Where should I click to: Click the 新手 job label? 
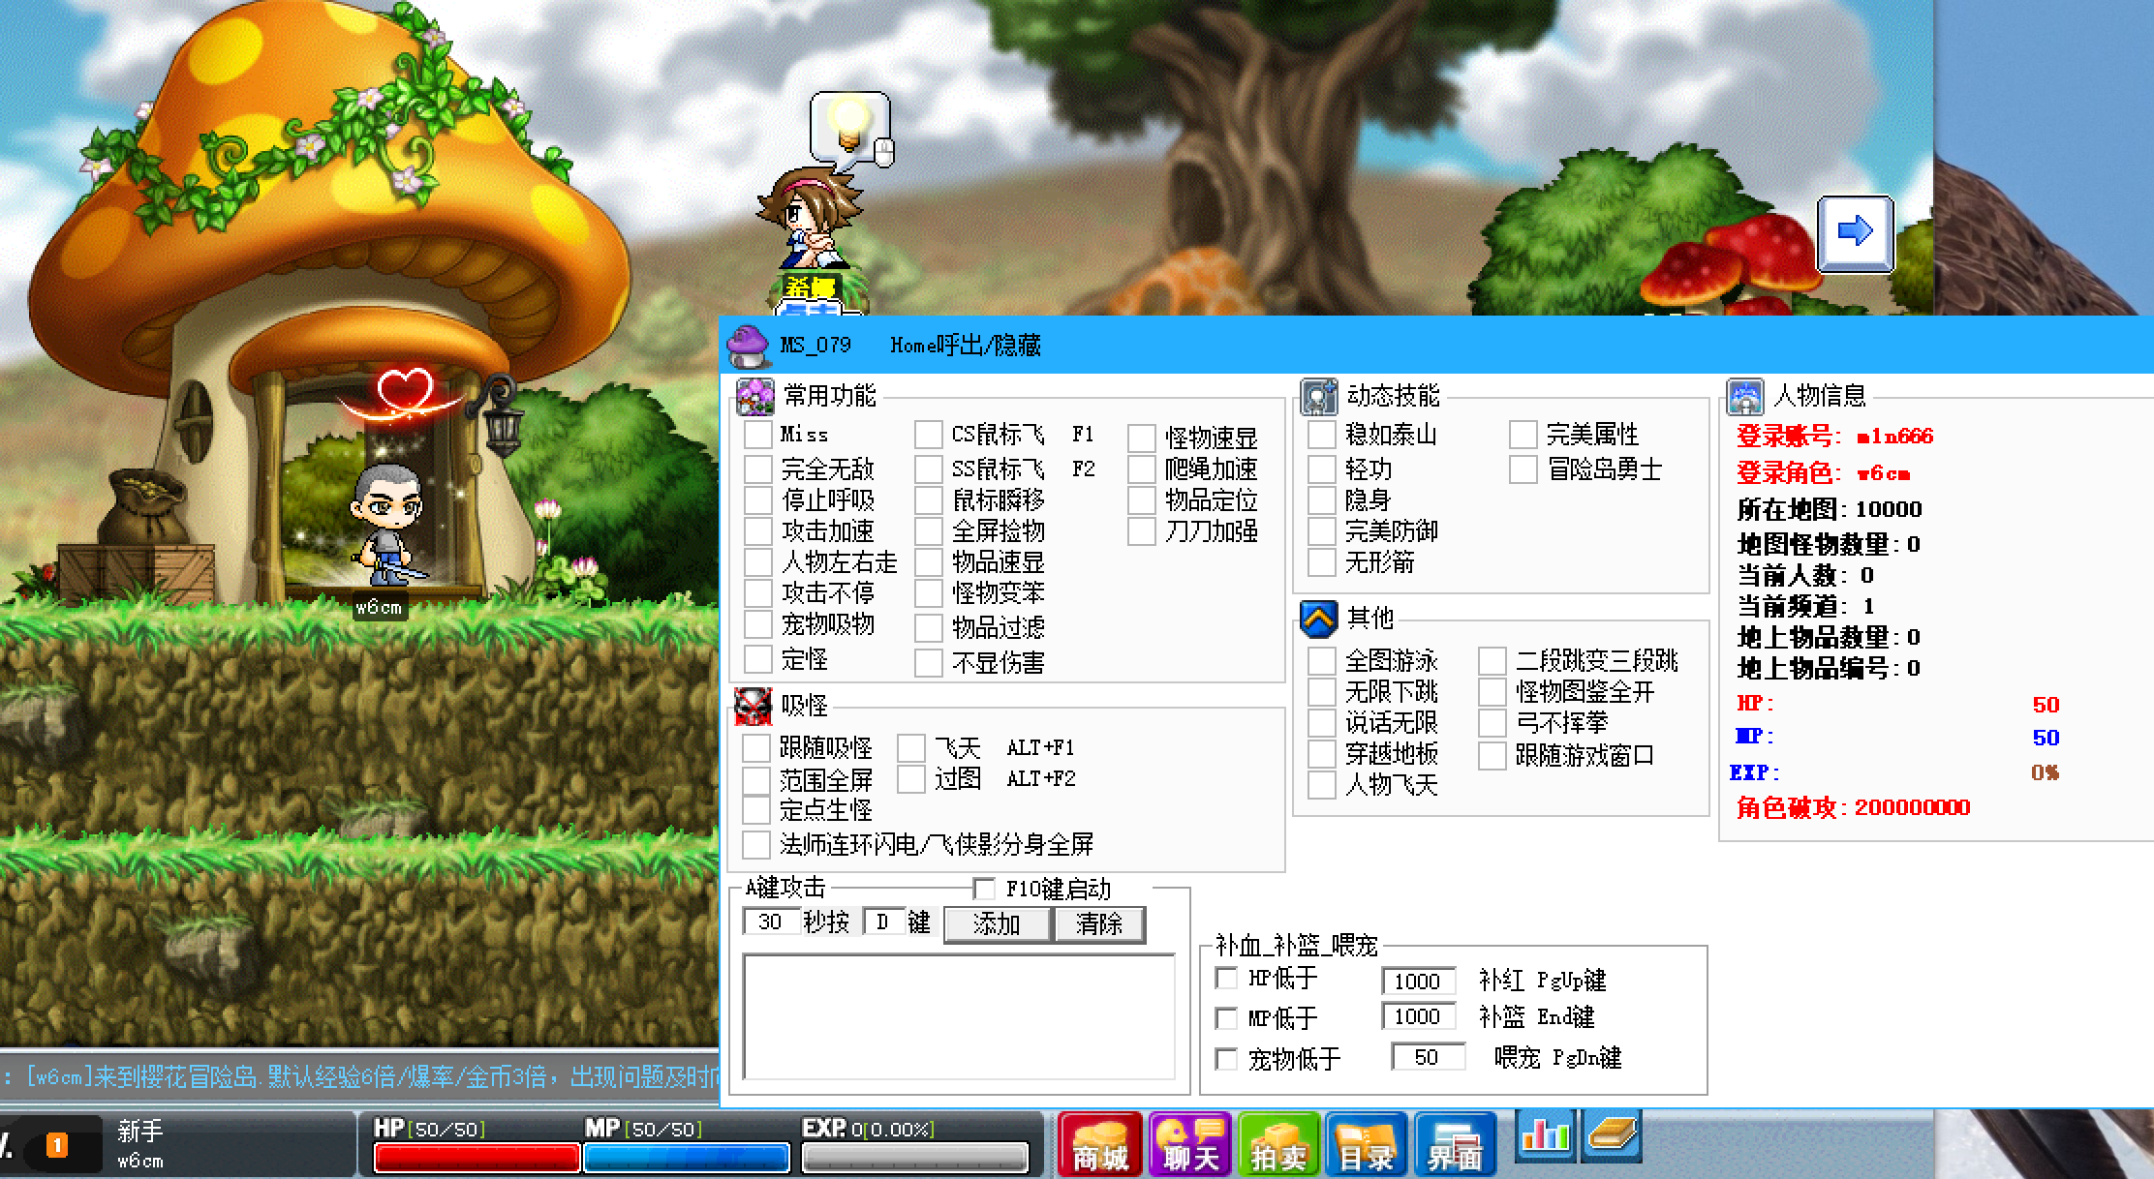[140, 1132]
